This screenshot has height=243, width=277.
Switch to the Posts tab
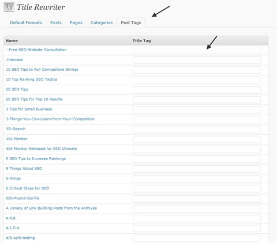point(56,22)
